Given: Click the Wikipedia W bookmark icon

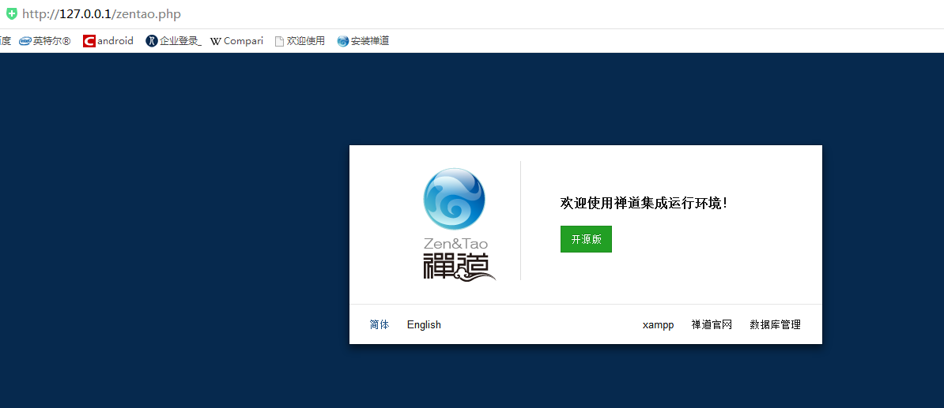Looking at the screenshot, I should 215,41.
